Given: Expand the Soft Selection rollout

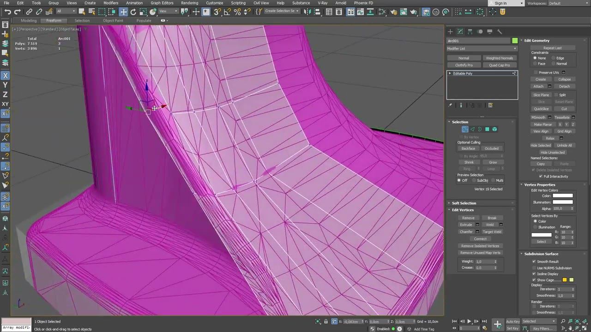Looking at the screenshot, I should click(464, 203).
